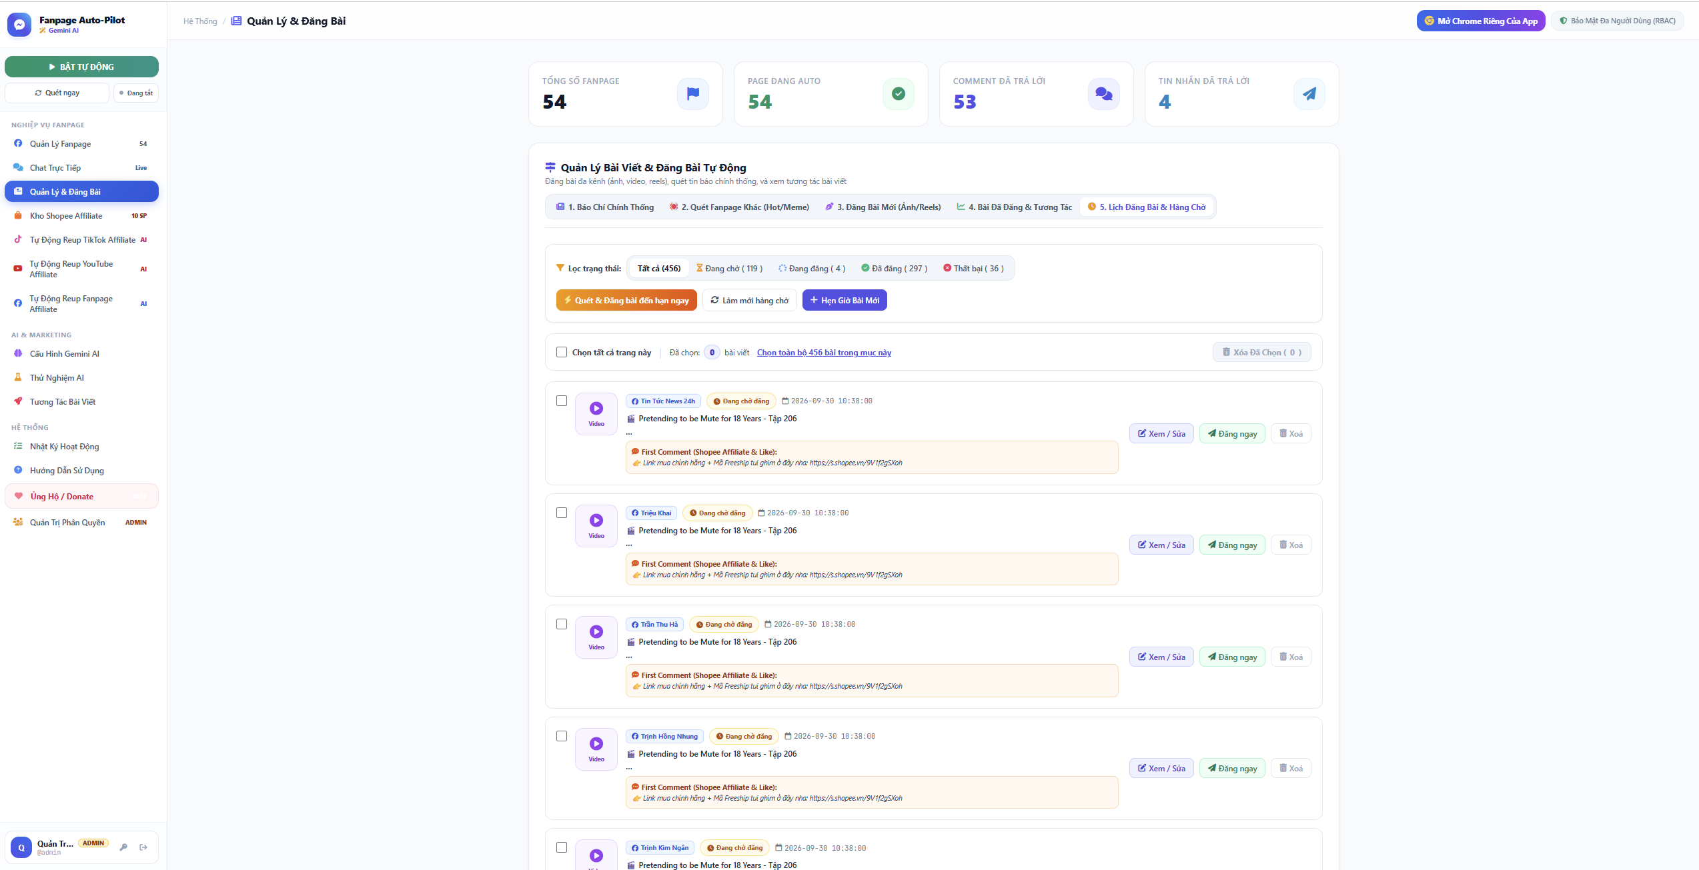
Task: Click Xem / Sửa for the Triệu Khai post
Action: tap(1161, 545)
